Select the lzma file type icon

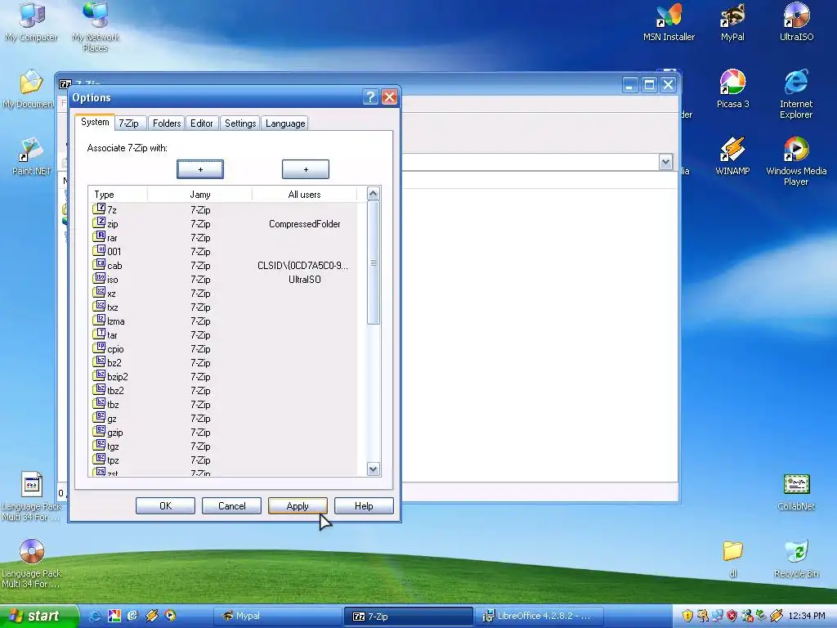(99, 321)
